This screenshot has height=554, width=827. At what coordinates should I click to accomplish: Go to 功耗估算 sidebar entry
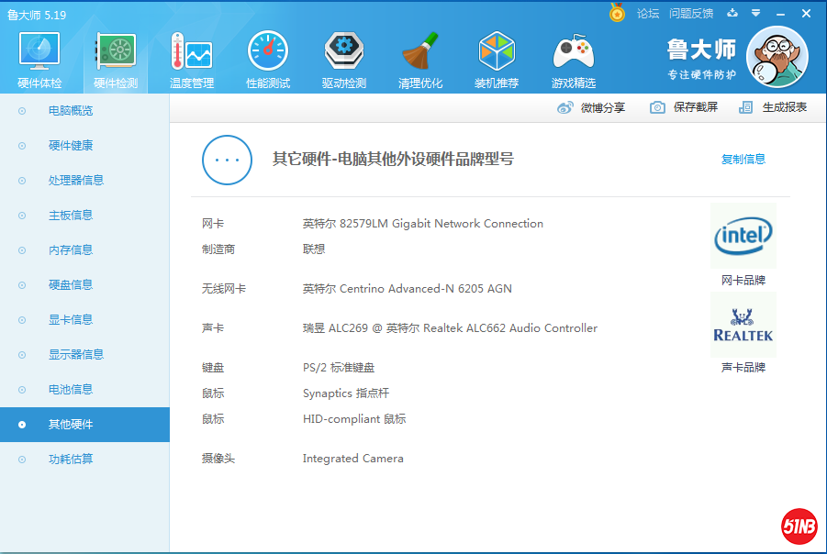coord(71,460)
